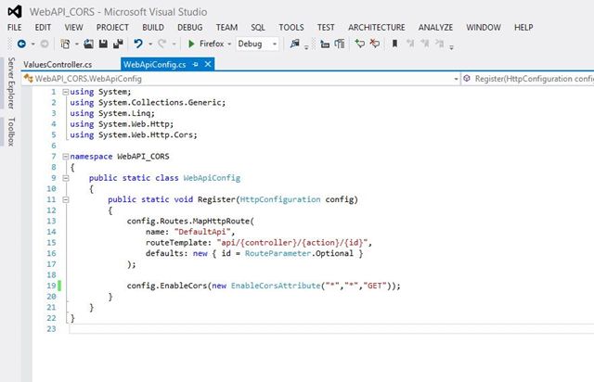The height and width of the screenshot is (382, 594).
Task: Open the Toolbox side panel
Action: tap(11, 132)
